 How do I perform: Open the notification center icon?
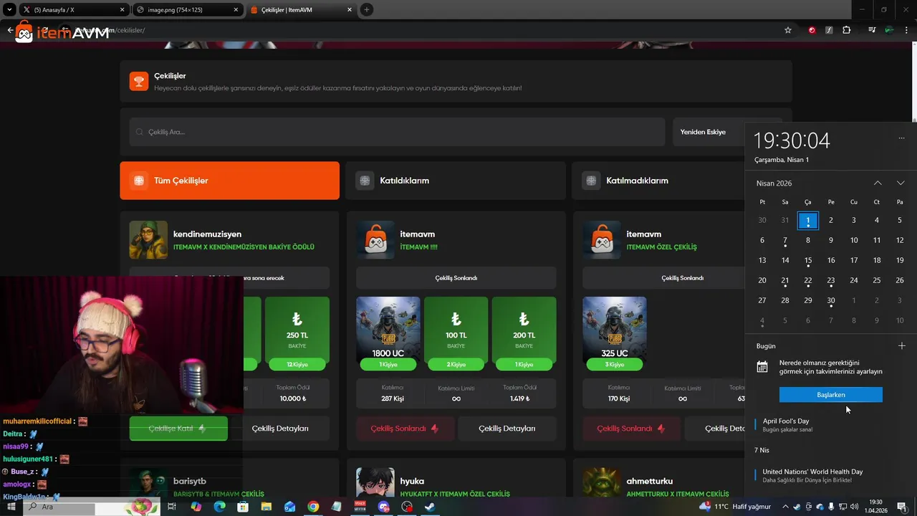[x=902, y=507]
